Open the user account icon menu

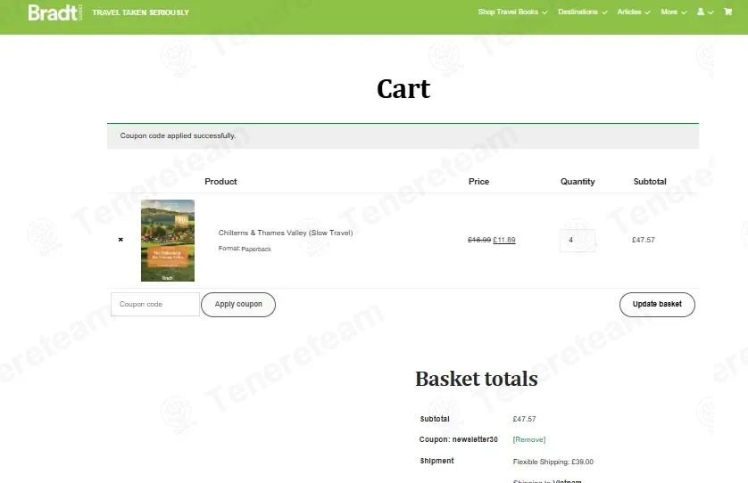point(701,12)
